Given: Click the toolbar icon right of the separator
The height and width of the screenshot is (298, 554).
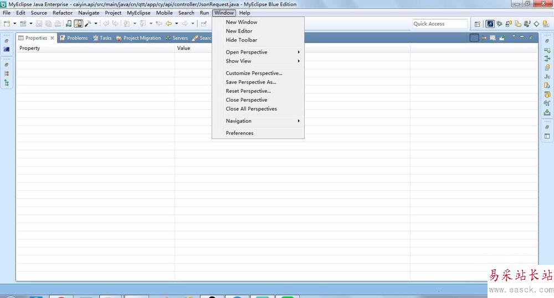Looking at the screenshot, I should [204, 24].
